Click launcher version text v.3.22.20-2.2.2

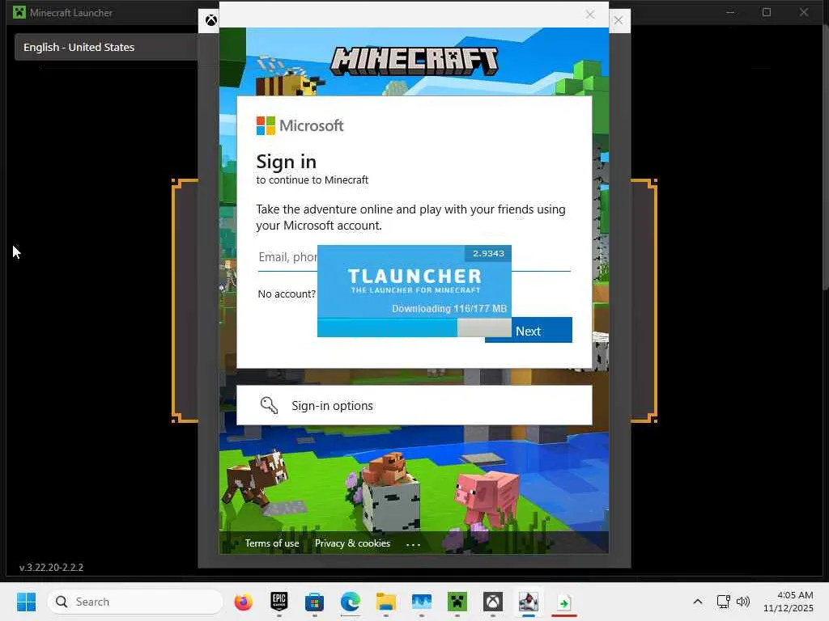(x=51, y=567)
